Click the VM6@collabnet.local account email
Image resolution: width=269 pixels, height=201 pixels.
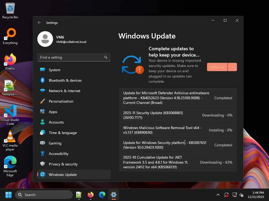pyautogui.click(x=71, y=42)
